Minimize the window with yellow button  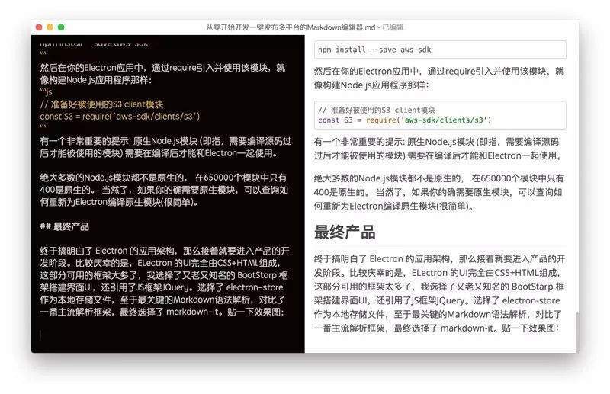pos(50,27)
